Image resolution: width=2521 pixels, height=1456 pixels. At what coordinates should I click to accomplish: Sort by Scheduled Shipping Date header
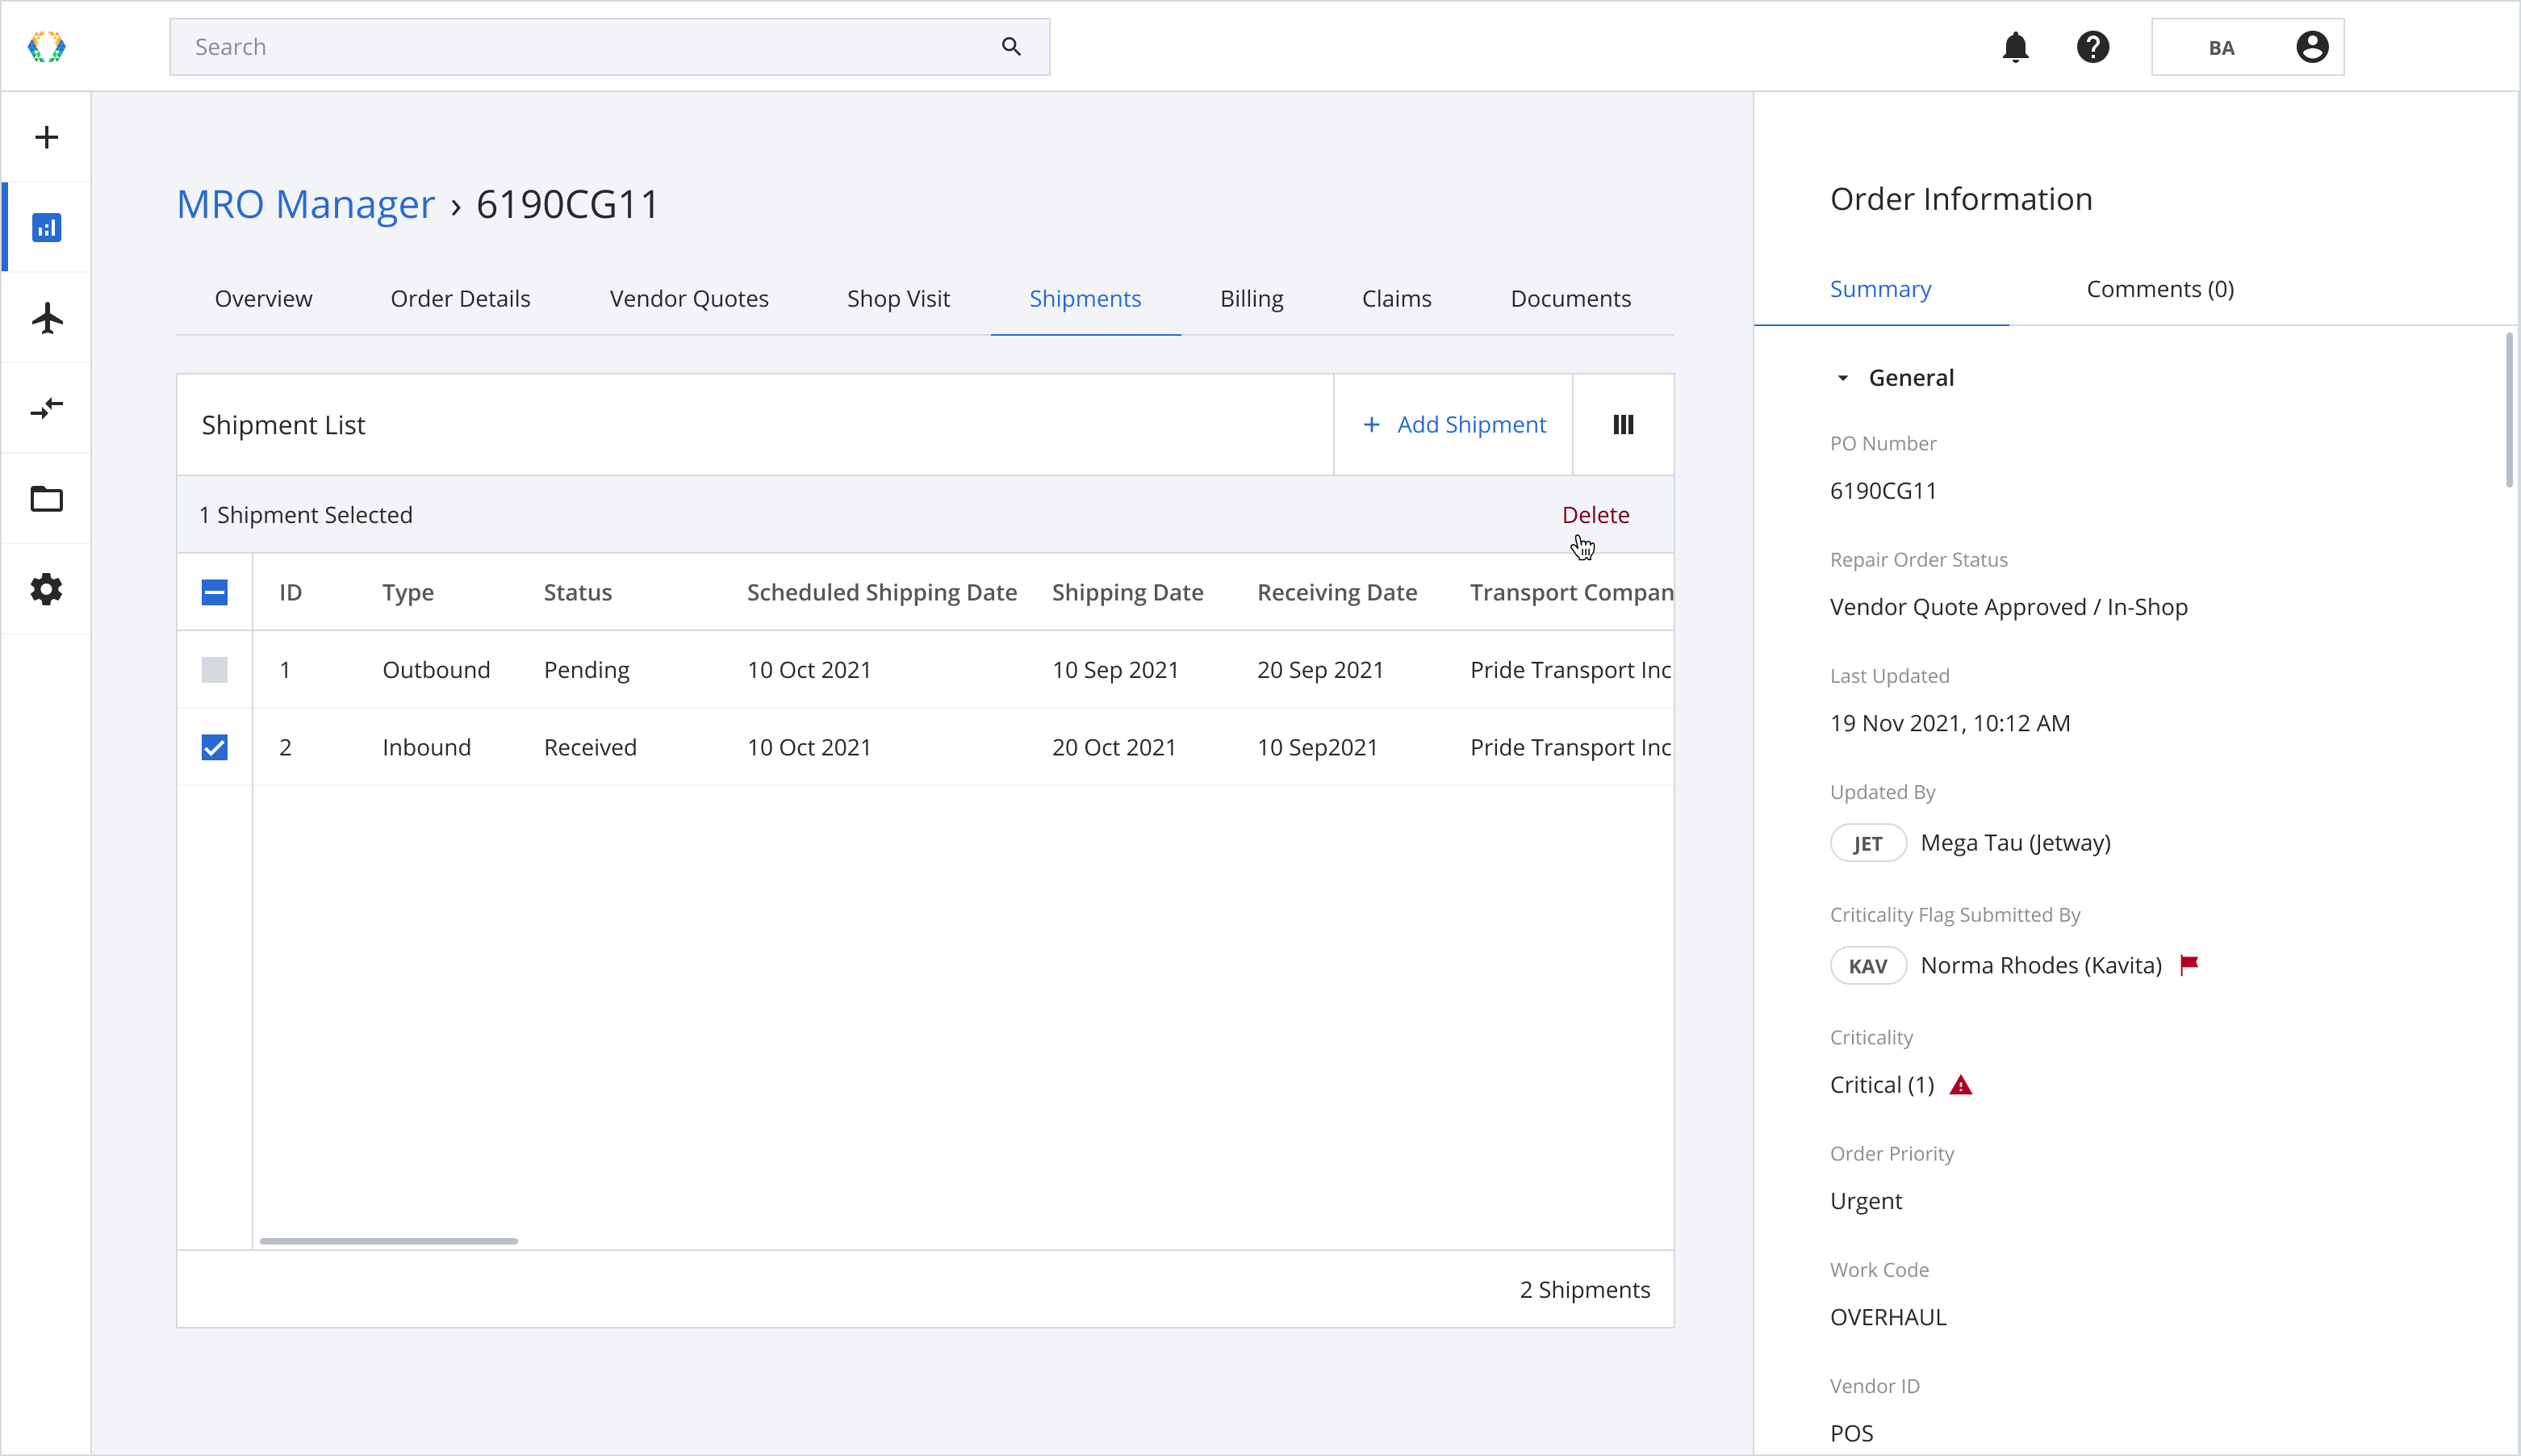(882, 593)
